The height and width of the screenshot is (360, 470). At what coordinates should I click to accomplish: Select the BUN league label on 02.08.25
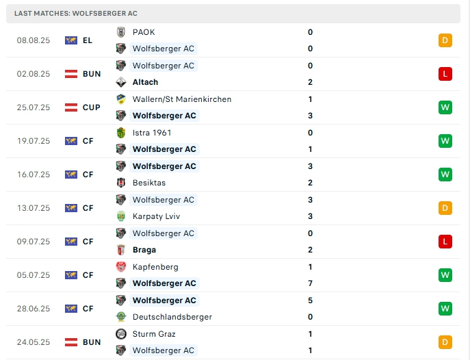(x=92, y=74)
